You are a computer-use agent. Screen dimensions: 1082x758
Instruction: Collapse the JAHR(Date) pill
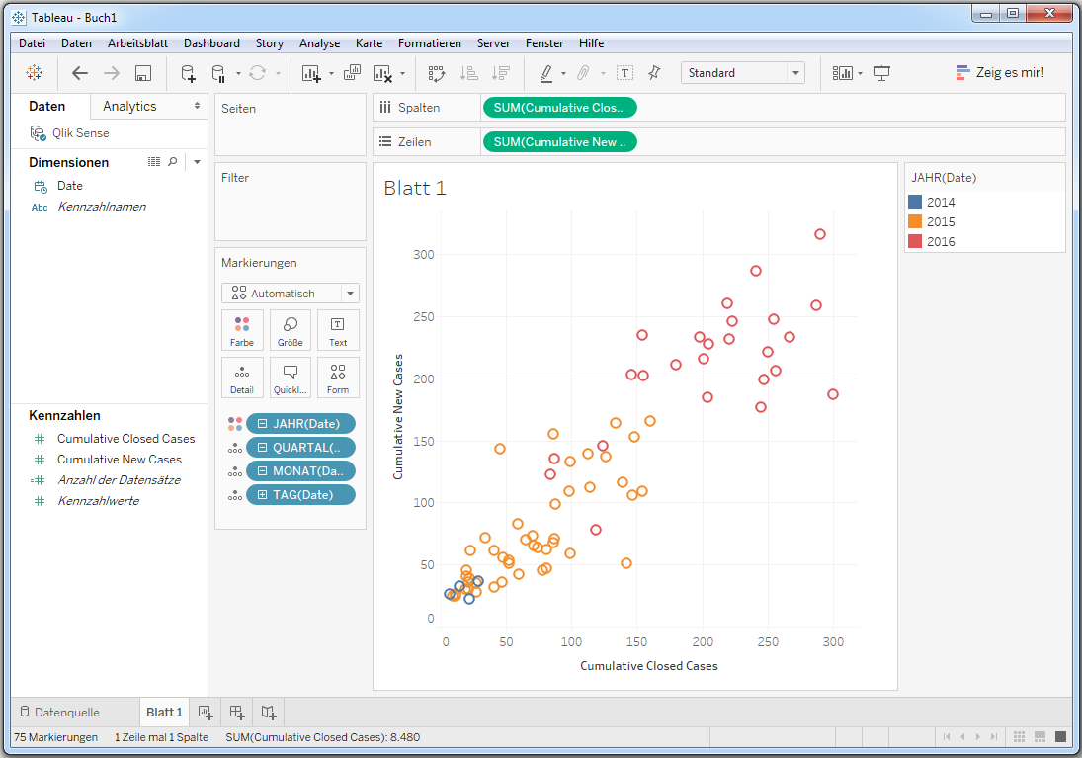262,424
